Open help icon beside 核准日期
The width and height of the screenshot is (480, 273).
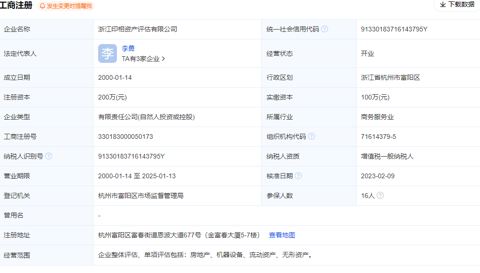[x=298, y=176]
